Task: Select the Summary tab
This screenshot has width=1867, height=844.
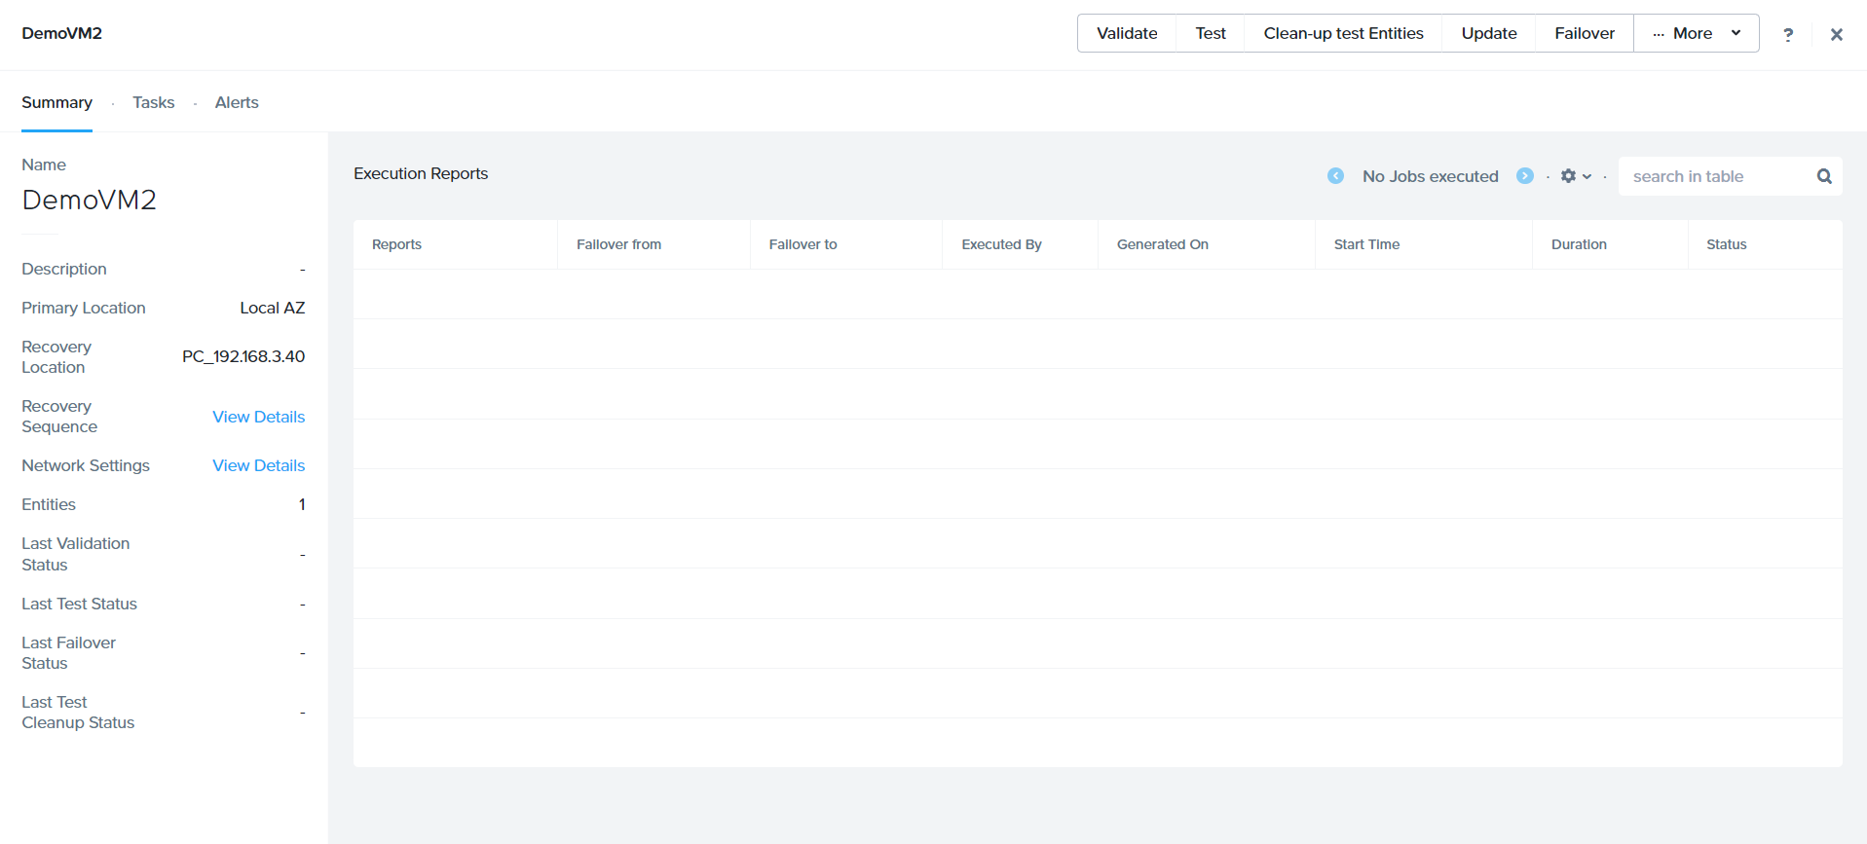Action: [56, 102]
